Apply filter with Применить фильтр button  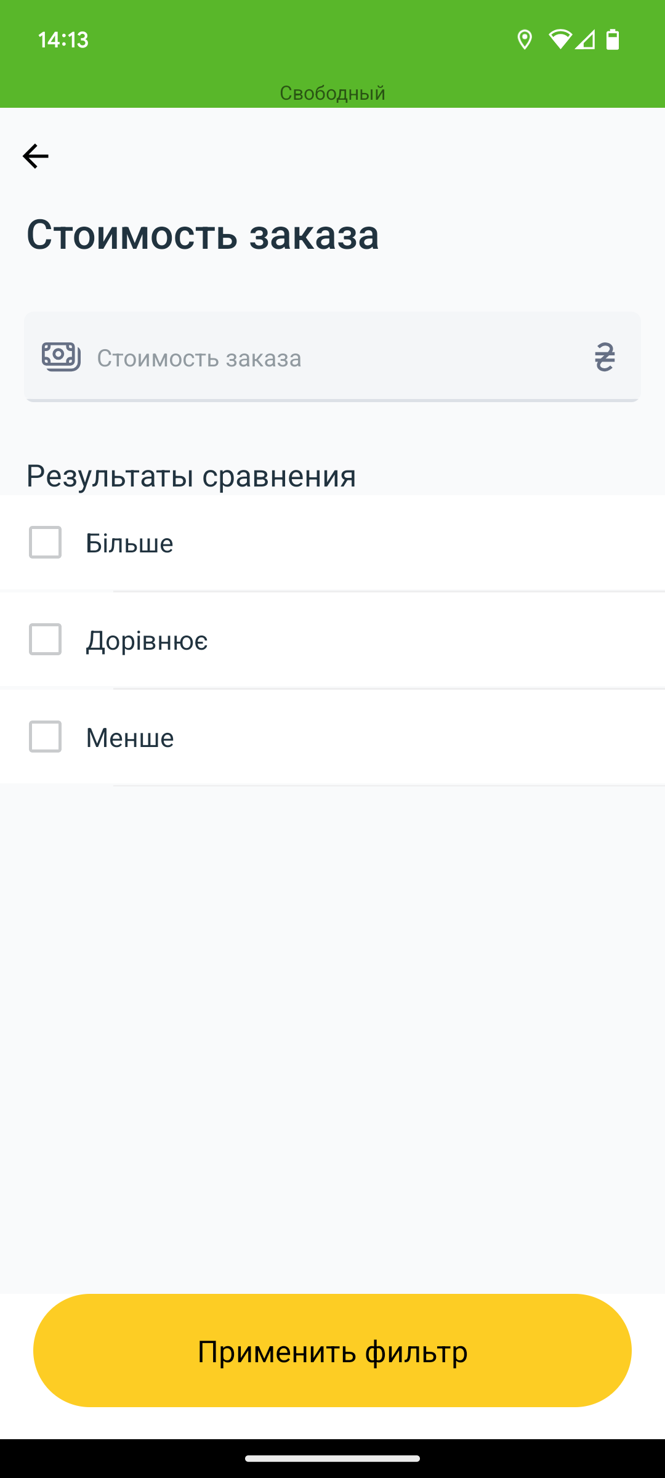pyautogui.click(x=332, y=1351)
